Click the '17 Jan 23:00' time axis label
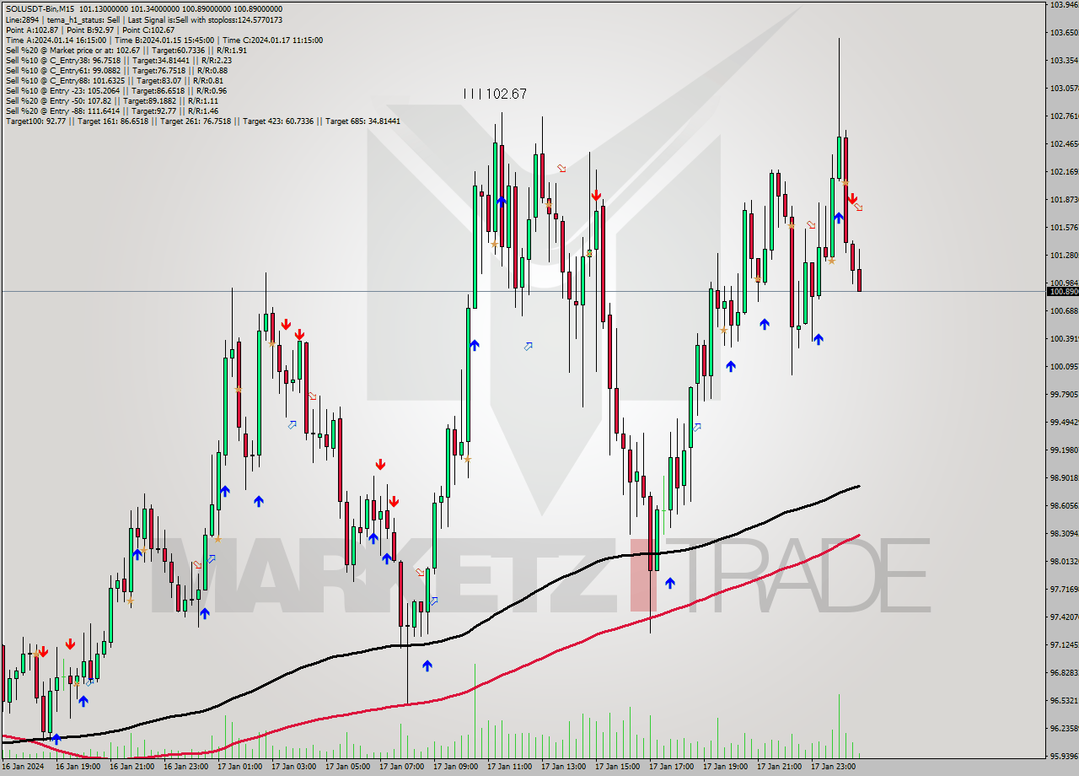The image size is (1079, 776). click(833, 767)
